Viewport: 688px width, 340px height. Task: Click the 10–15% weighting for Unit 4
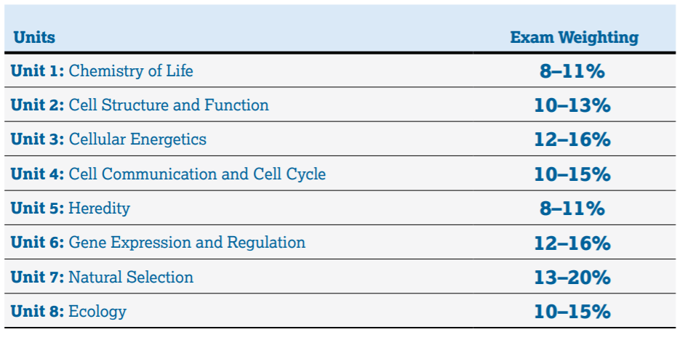572,174
